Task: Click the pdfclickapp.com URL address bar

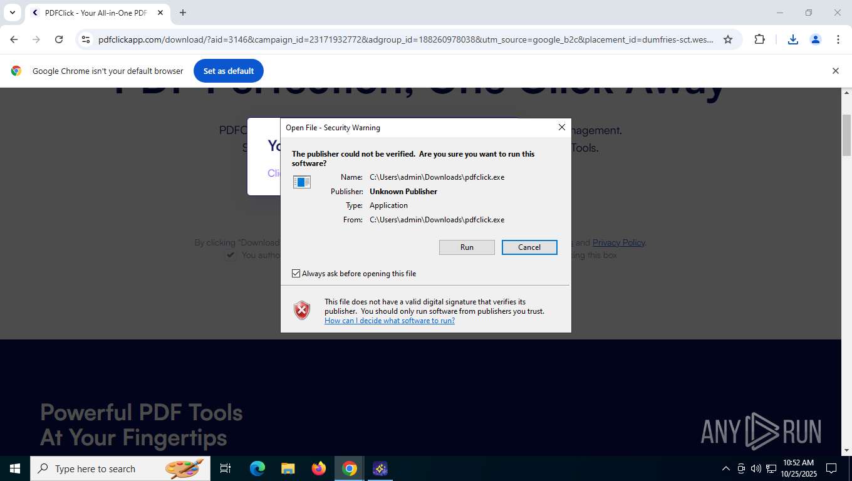Action: [x=406, y=39]
